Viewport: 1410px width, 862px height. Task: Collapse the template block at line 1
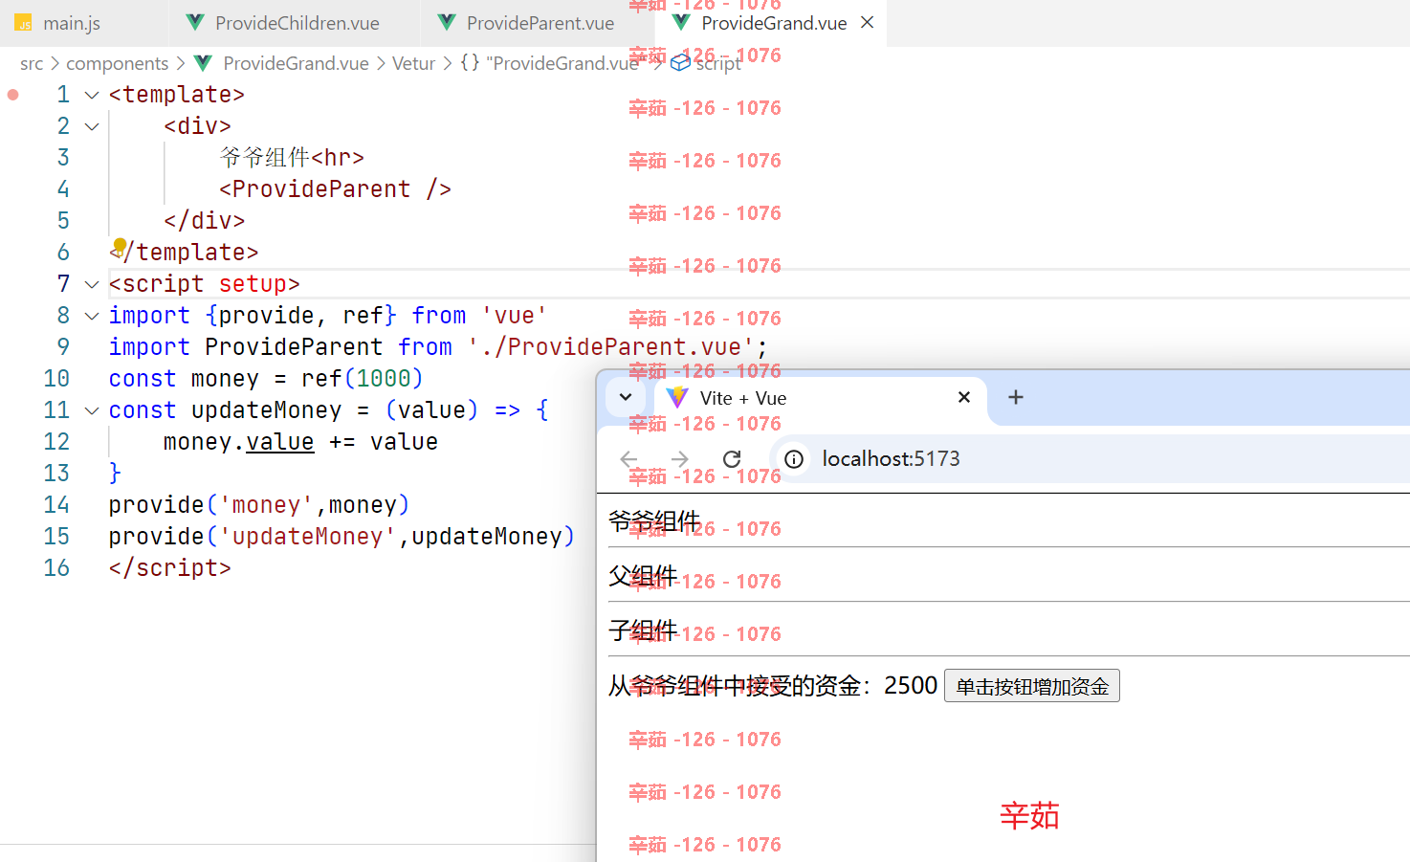pos(92,95)
